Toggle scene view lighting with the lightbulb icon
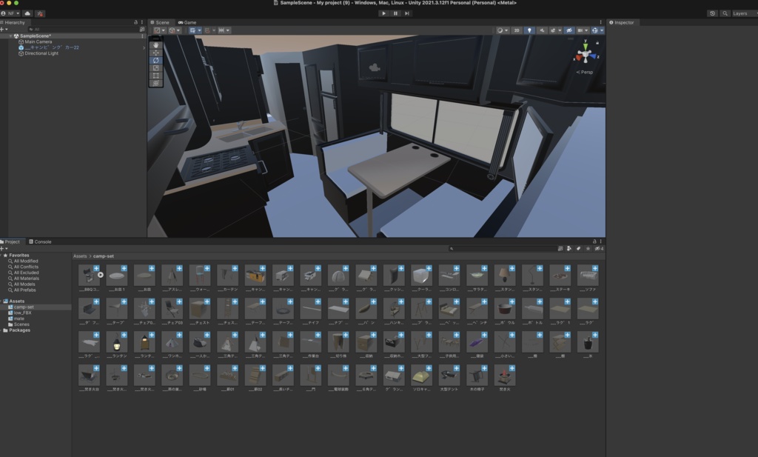758x457 pixels. 530,30
